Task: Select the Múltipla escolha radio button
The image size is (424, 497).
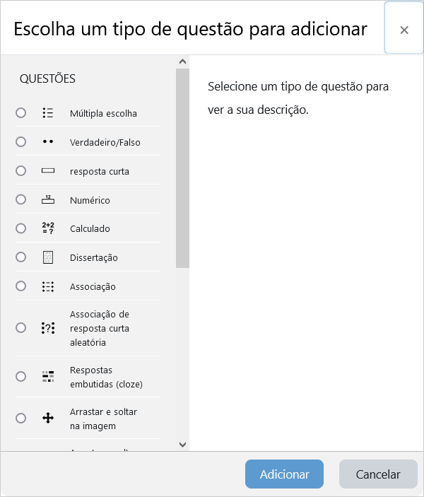Action: point(20,113)
